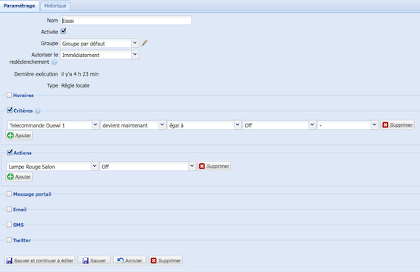The image size is (420, 272).
Task: Add a criterion with green Ajouter icon
Action: pos(19,136)
